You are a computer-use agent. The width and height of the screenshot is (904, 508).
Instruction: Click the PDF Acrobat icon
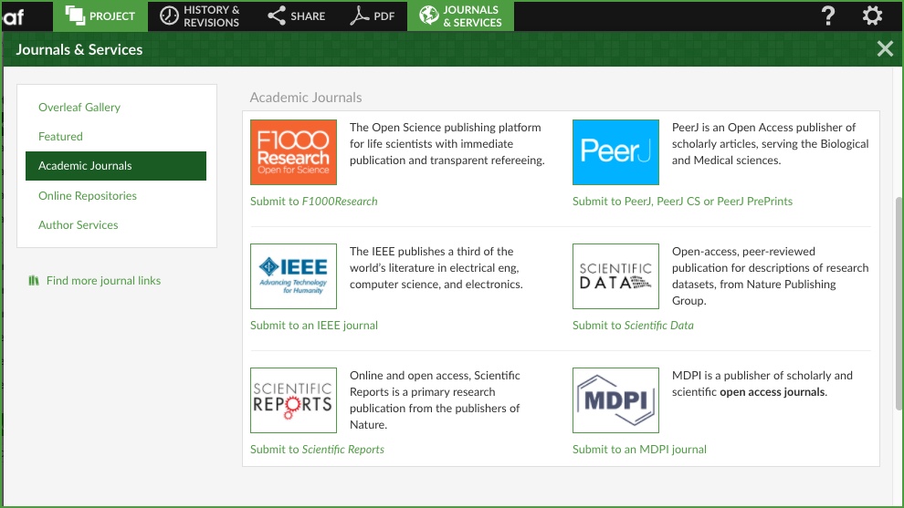click(359, 16)
